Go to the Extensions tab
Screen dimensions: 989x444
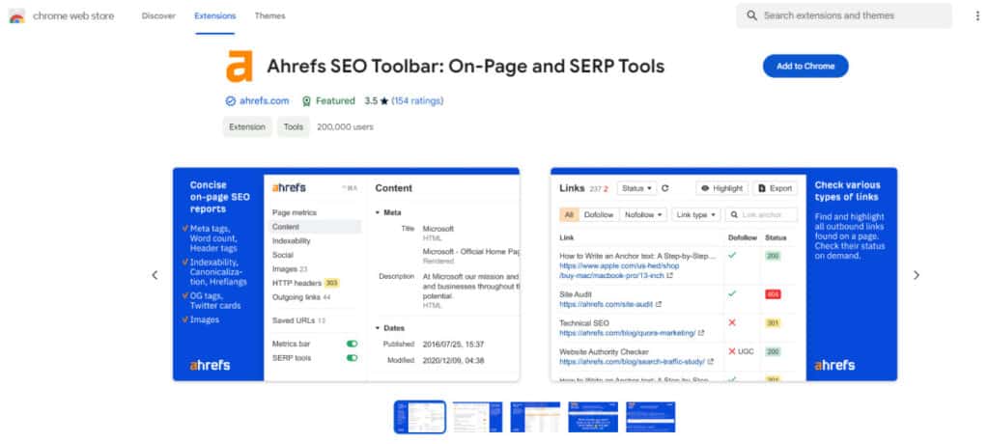pyautogui.click(x=215, y=15)
